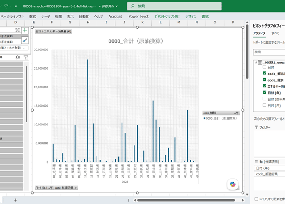Click the field list 検索 input
Viewport: 285px width, 204px height.
[x=269, y=52]
